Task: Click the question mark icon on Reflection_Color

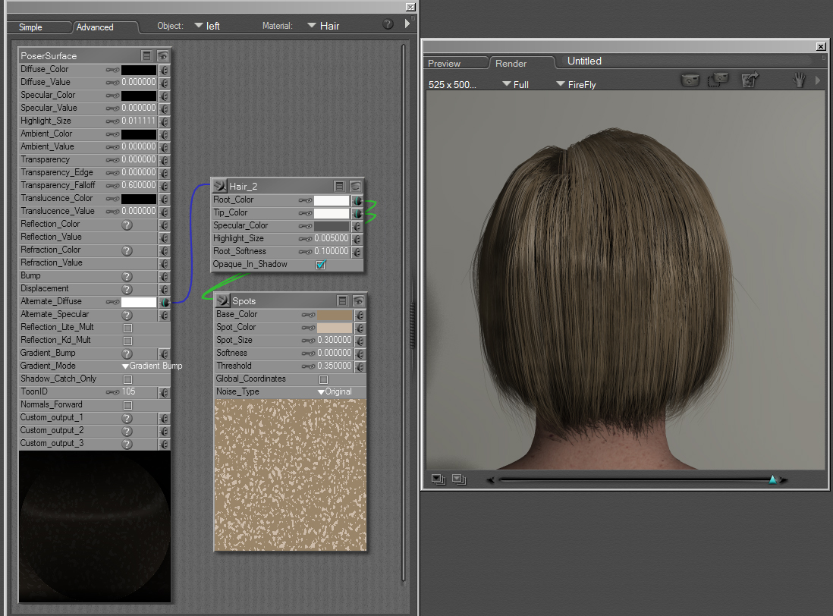Action: click(127, 225)
